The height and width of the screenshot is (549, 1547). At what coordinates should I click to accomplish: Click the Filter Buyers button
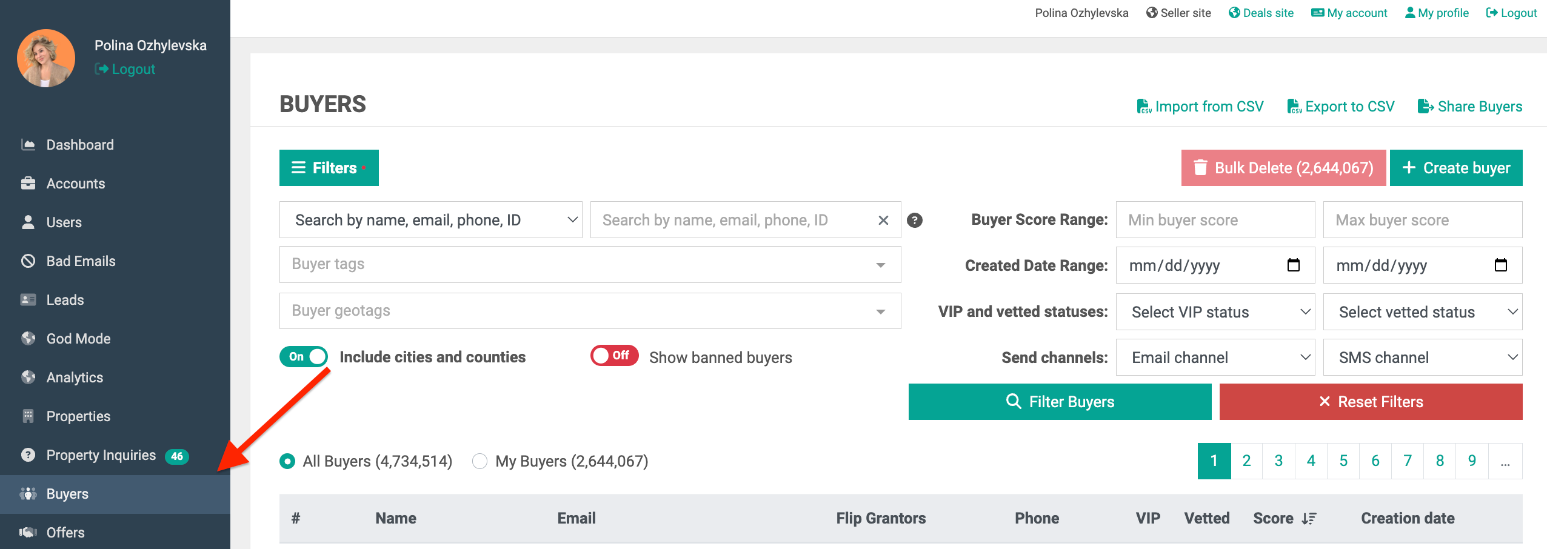pyautogui.click(x=1060, y=402)
